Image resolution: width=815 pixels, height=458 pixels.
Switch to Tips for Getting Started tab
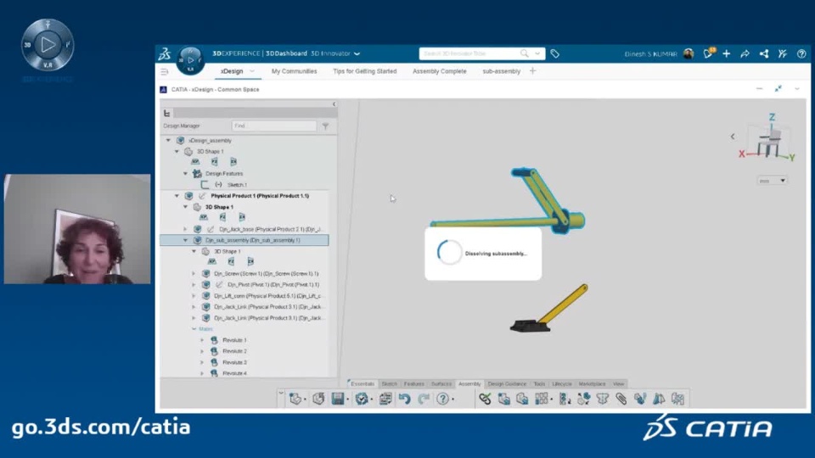[365, 71]
